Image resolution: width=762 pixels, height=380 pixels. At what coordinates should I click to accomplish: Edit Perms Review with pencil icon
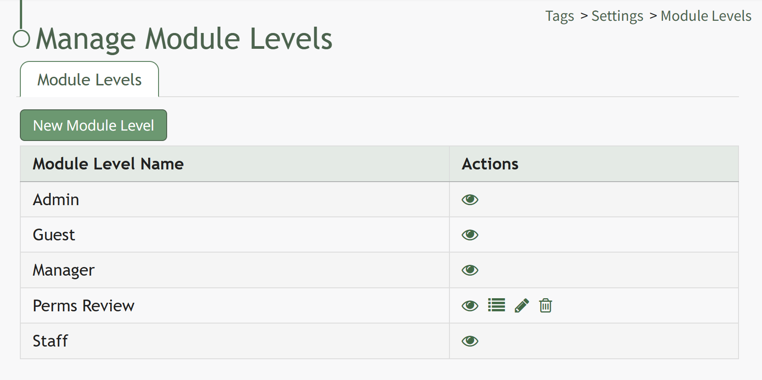click(522, 305)
